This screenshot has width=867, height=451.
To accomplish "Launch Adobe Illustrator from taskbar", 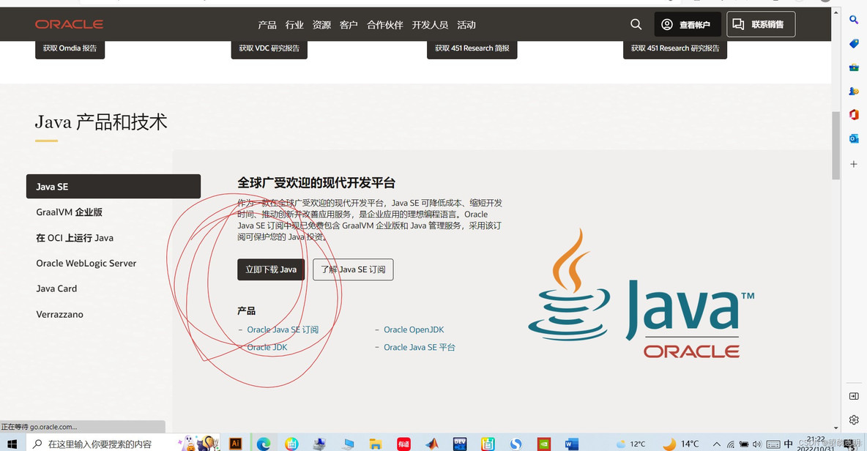I will tap(236, 444).
